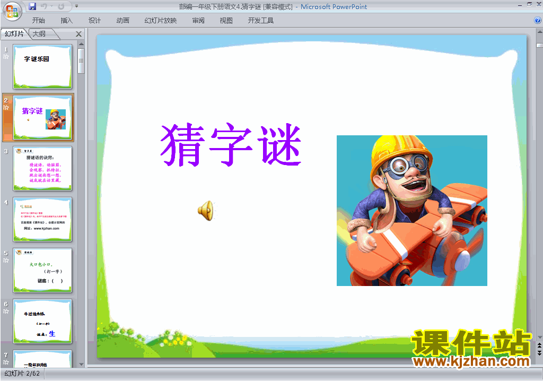The image size is (543, 381).
Task: Select slide 3 thumbnail 猜谜语的诀窍
Action: click(x=42, y=169)
